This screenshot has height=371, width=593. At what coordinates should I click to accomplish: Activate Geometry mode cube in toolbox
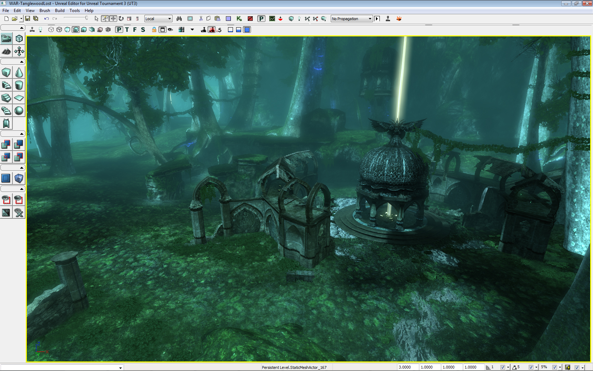point(19,39)
